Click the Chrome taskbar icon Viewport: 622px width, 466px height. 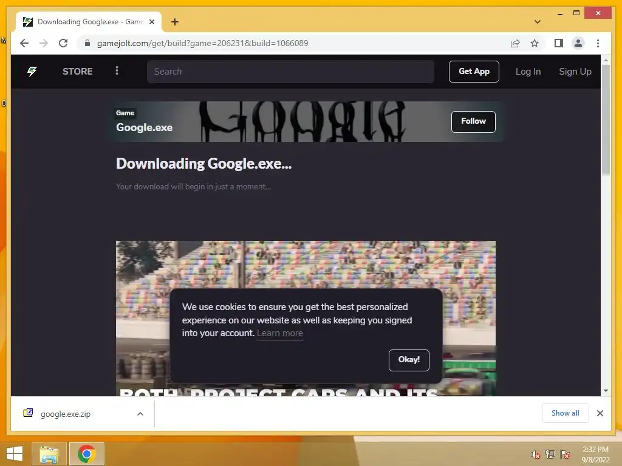[x=86, y=454]
